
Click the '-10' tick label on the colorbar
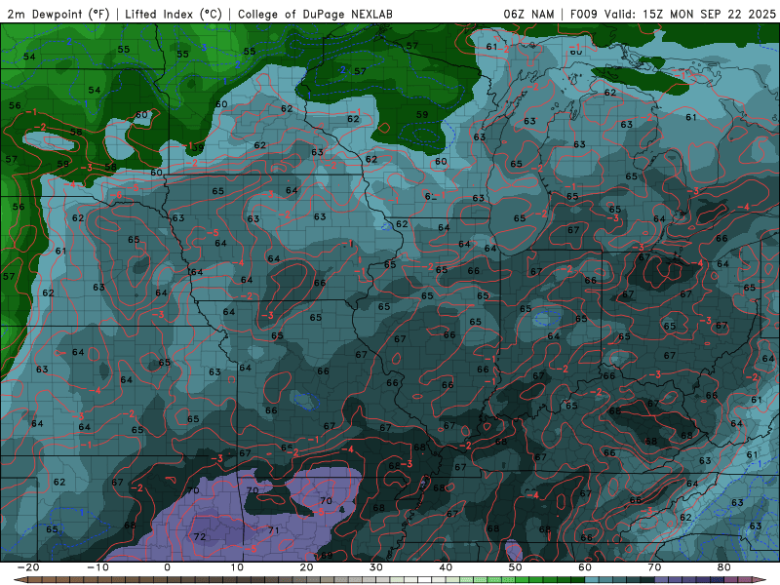97,567
